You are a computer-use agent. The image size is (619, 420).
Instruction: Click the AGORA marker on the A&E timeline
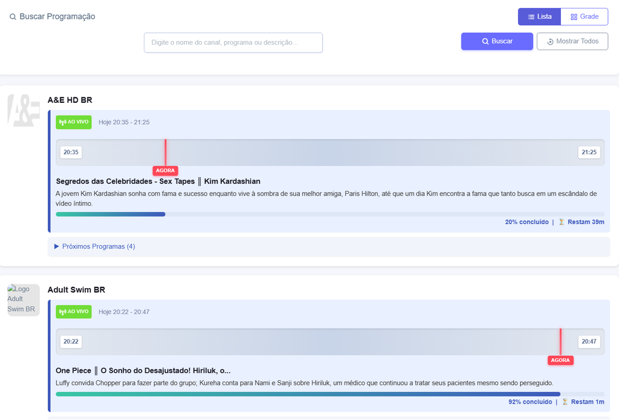coord(165,171)
